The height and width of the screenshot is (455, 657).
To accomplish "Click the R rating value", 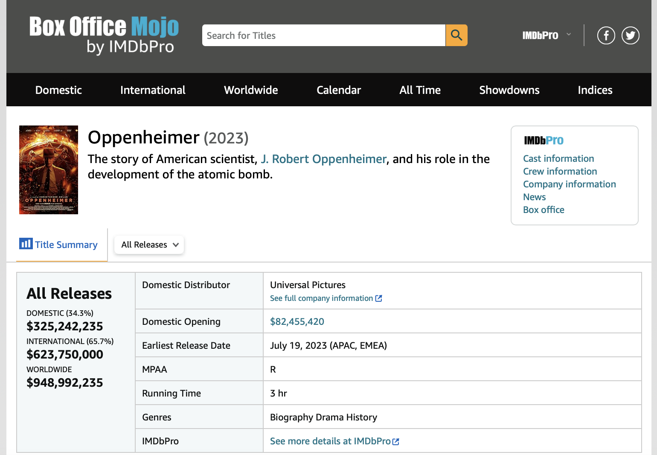I will (x=273, y=369).
